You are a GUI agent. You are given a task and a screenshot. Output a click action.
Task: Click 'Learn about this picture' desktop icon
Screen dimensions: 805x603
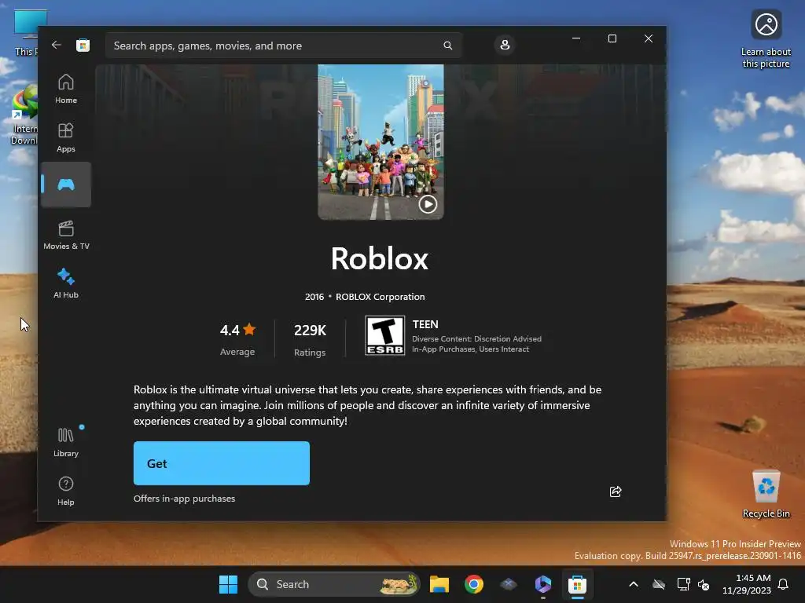(766, 38)
